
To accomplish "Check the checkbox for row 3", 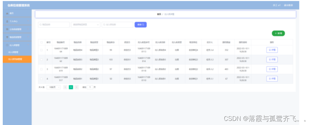I will (42, 69).
